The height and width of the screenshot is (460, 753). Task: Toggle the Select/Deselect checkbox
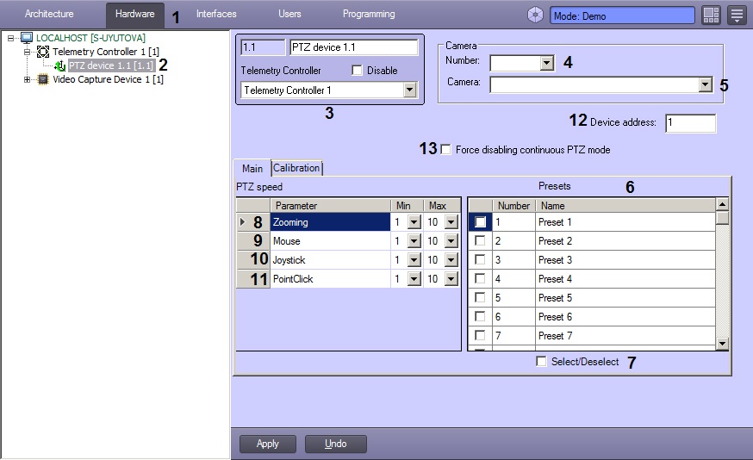coord(541,361)
